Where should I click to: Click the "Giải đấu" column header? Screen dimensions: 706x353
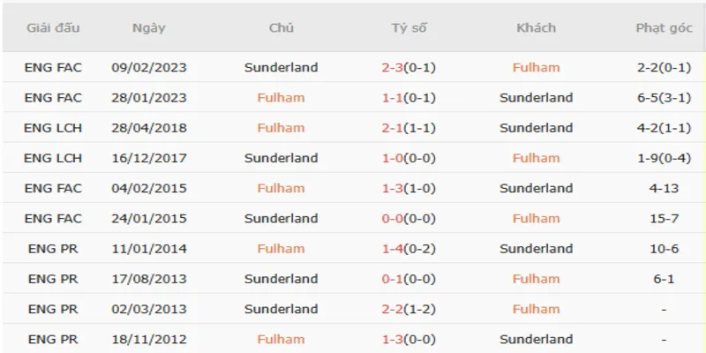click(x=54, y=27)
